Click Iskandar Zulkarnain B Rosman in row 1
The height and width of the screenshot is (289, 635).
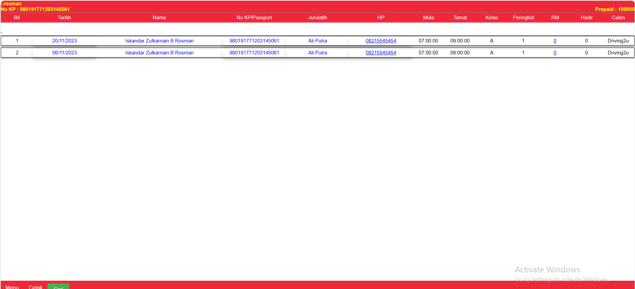[x=159, y=41]
